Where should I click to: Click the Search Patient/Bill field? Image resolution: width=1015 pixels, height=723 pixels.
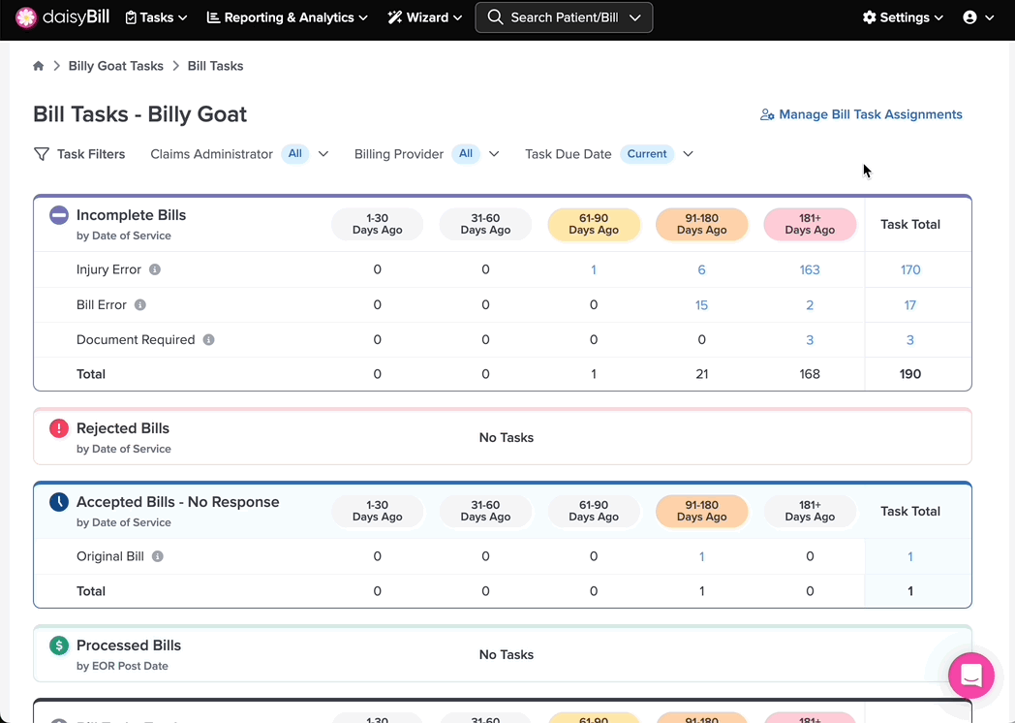click(x=564, y=17)
